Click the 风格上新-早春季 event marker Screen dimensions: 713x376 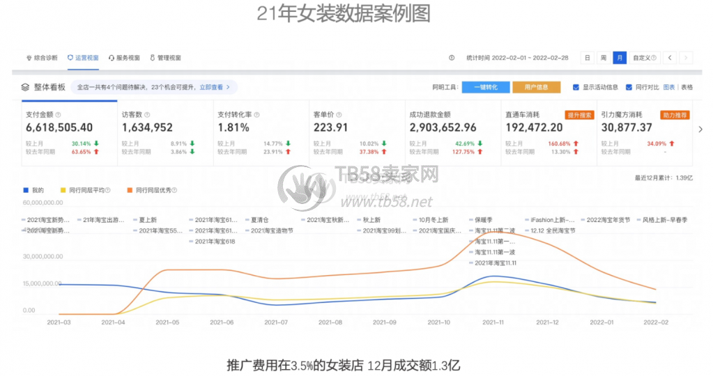(661, 220)
